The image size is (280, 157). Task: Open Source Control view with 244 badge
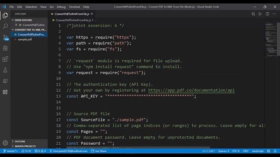[x=5, y=37]
